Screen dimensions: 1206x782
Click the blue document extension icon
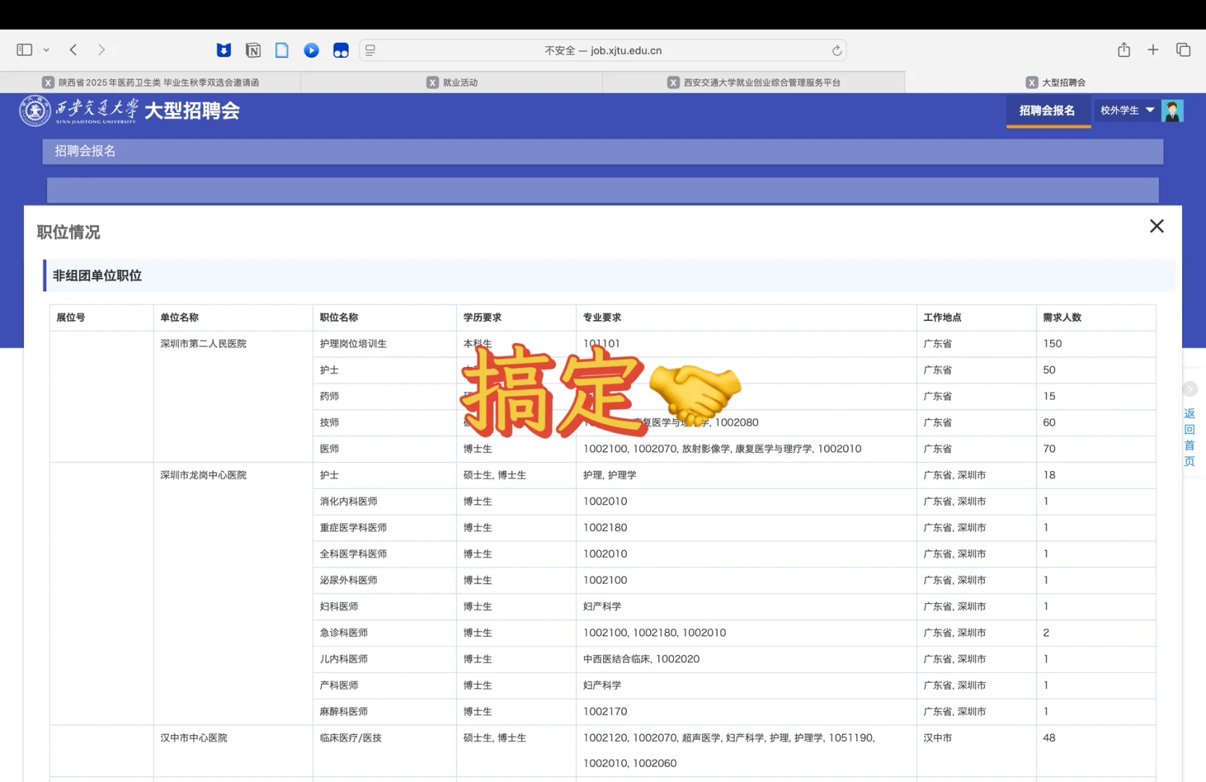282,50
